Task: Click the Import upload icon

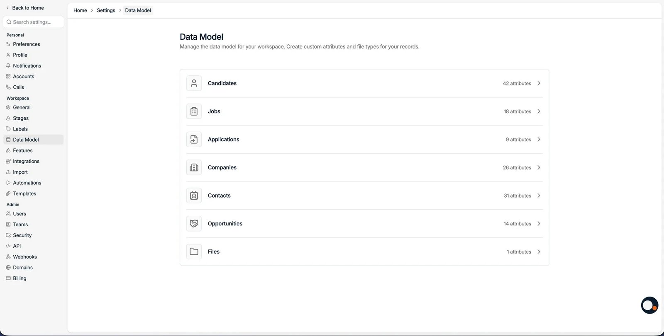Action: pyautogui.click(x=8, y=172)
